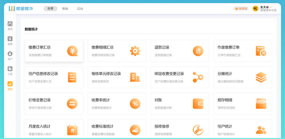This screenshot has height=139, width=285.
Task: Click the stacked layers icon on 分摊统计
Action: 261,77
